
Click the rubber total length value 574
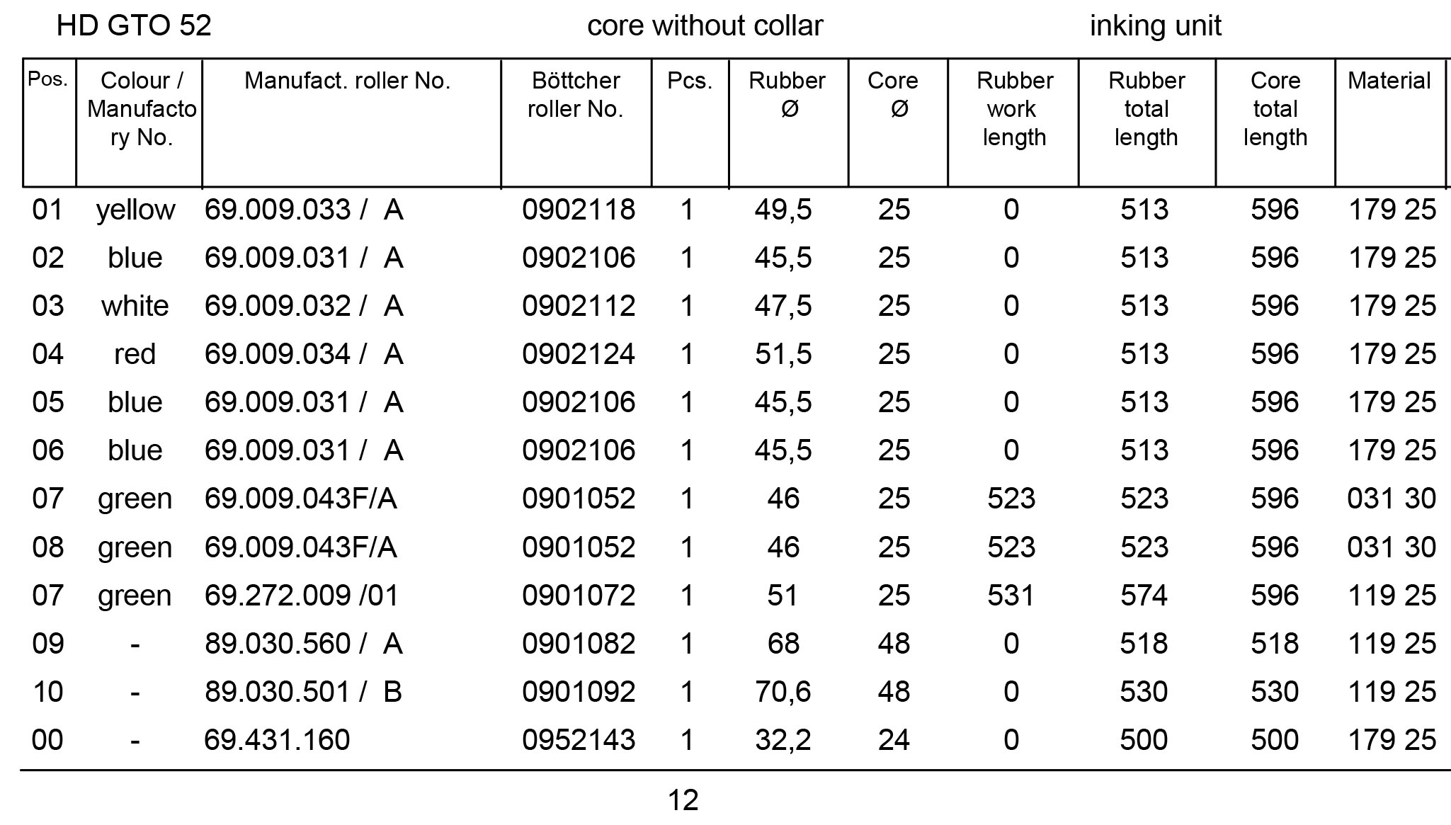click(1144, 596)
